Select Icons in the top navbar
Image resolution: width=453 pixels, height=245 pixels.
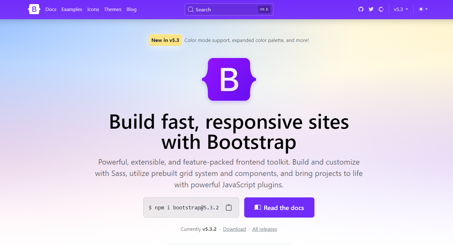coord(93,9)
